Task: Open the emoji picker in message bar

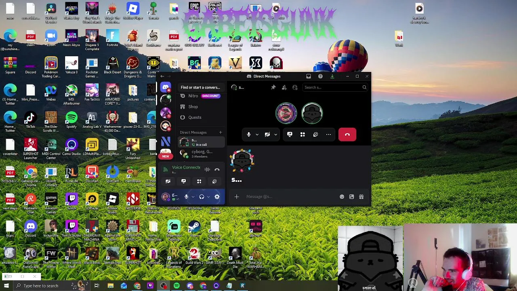Action: [342, 197]
